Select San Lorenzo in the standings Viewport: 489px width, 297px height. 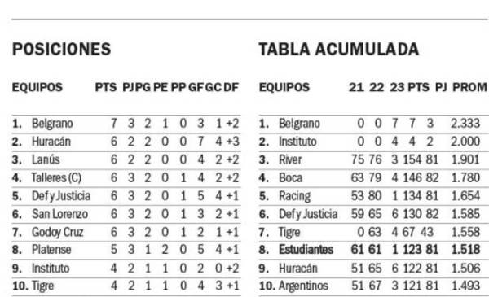pyautogui.click(x=59, y=214)
